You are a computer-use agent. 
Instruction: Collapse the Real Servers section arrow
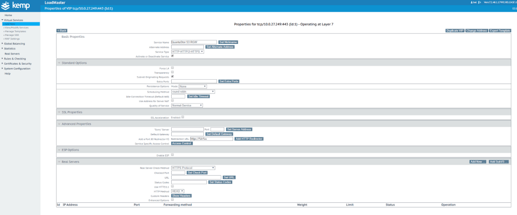(x=59, y=162)
